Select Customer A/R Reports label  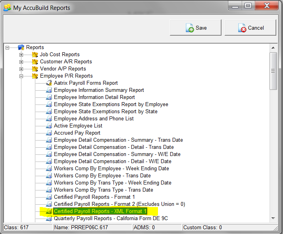click(66, 62)
